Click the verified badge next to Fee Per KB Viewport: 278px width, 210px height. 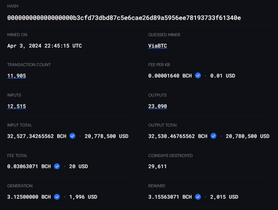point(198,75)
